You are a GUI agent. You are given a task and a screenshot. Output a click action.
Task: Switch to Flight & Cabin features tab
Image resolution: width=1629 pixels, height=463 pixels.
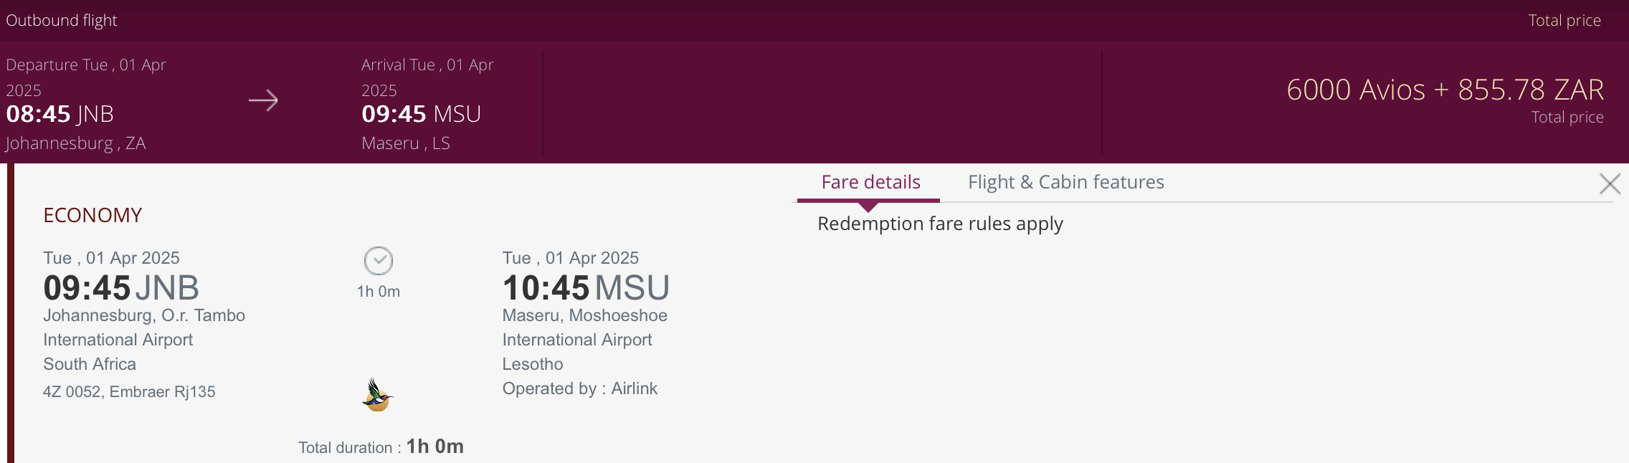pyautogui.click(x=1065, y=182)
